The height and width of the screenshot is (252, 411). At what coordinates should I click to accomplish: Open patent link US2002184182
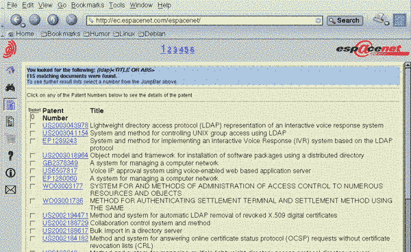coord(65,238)
